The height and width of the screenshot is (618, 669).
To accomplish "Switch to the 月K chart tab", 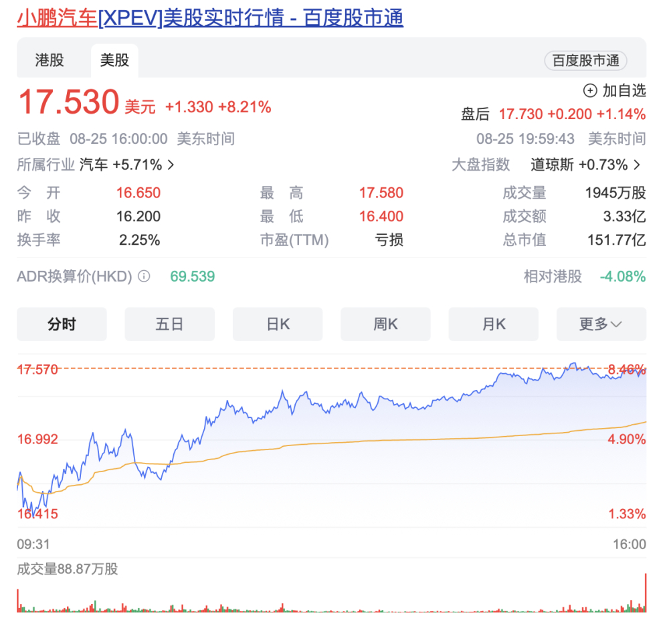I will click(493, 324).
